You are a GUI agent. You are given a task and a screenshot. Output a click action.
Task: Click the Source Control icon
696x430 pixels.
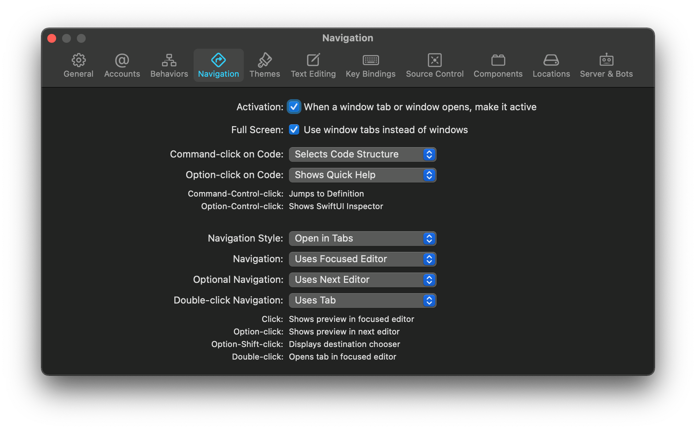pyautogui.click(x=434, y=65)
